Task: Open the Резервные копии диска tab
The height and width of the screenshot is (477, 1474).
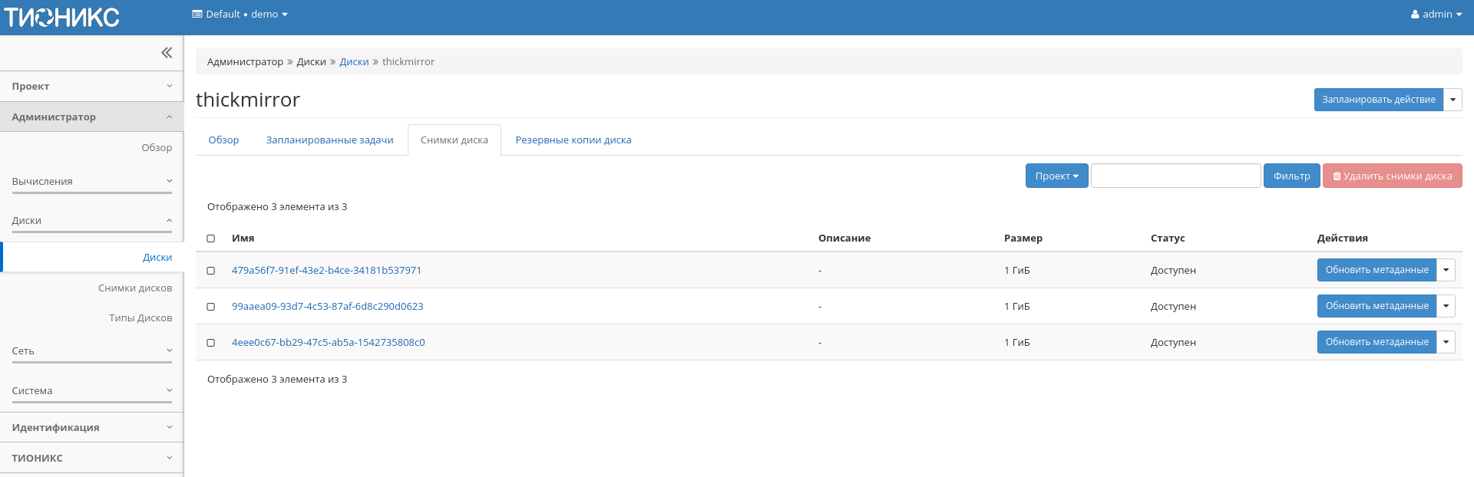Action: (573, 140)
